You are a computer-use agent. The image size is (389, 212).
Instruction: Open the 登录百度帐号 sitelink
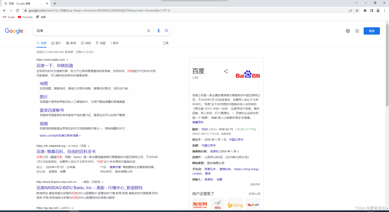52,110
